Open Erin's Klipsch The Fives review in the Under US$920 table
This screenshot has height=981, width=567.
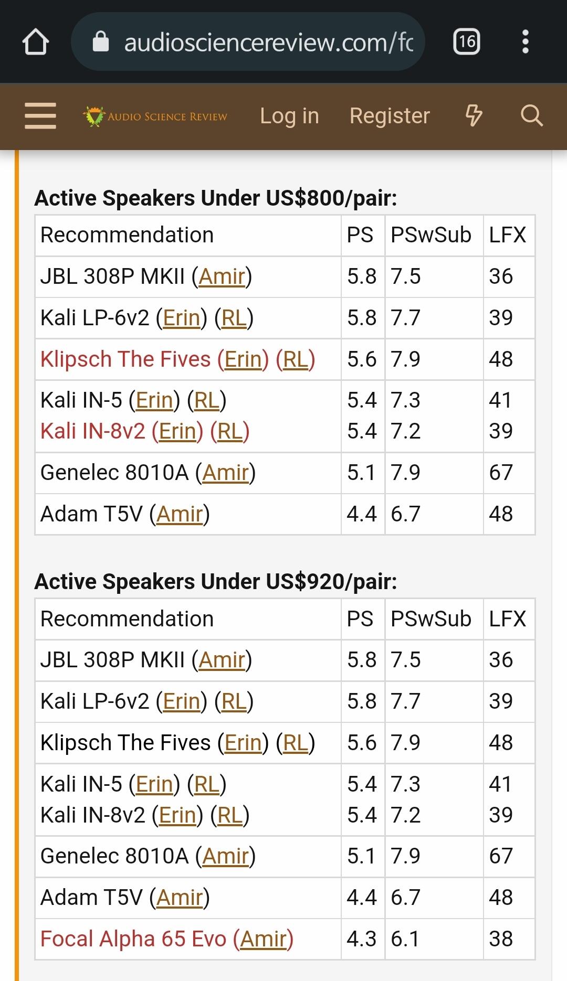(243, 743)
